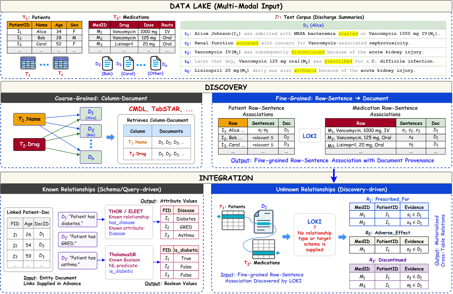Select the Fine-Grained: Row-Sentence header
Image resolution: width=453 pixels, height=294 pixels.
(x=332, y=98)
